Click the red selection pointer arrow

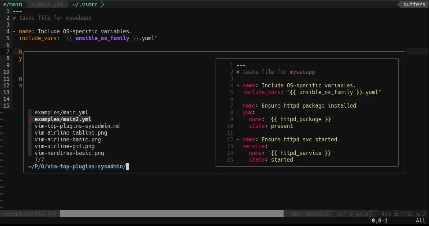pos(30,120)
